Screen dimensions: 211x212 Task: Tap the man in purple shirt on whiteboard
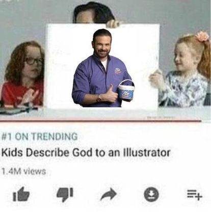102,69
